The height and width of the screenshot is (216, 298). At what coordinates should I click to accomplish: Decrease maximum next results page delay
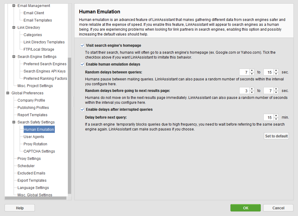276,92
